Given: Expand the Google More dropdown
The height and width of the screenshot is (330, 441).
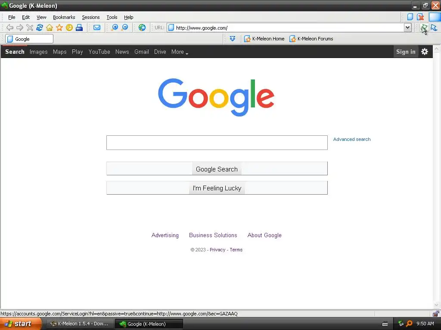Looking at the screenshot, I should pos(180,52).
